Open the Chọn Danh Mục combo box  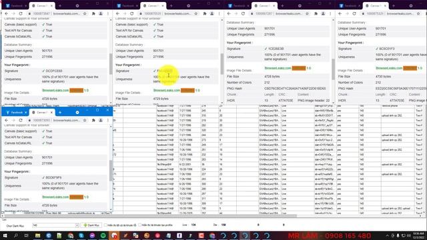(55, 225)
